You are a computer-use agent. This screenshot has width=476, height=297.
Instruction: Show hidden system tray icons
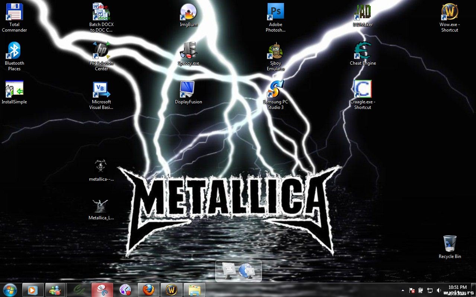[x=403, y=290]
